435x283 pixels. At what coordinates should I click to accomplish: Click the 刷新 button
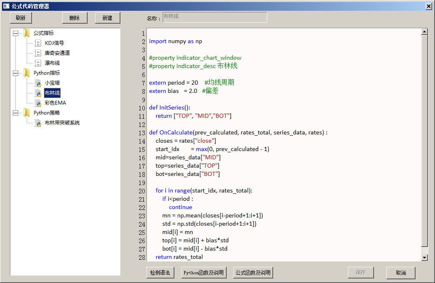pyautogui.click(x=21, y=18)
